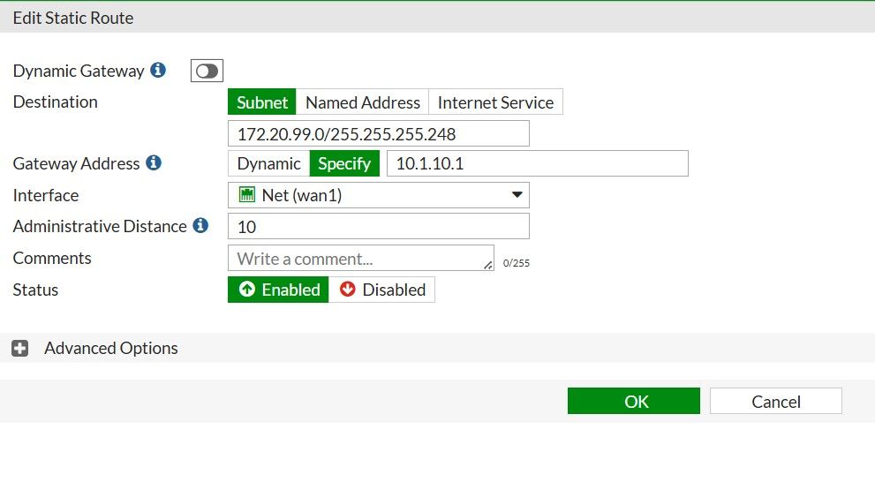Choose Internet Service destination type
The height and width of the screenshot is (482, 875).
[495, 102]
